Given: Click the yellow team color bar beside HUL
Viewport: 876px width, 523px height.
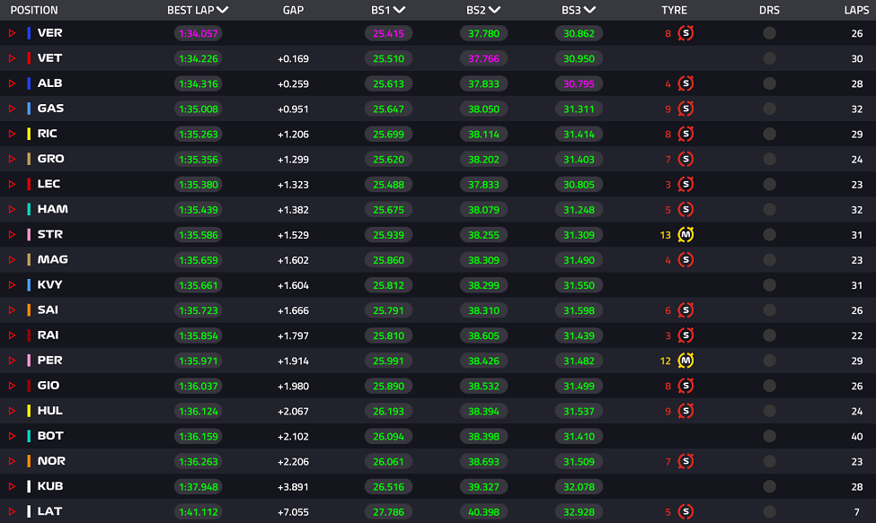Looking at the screenshot, I should point(29,411).
